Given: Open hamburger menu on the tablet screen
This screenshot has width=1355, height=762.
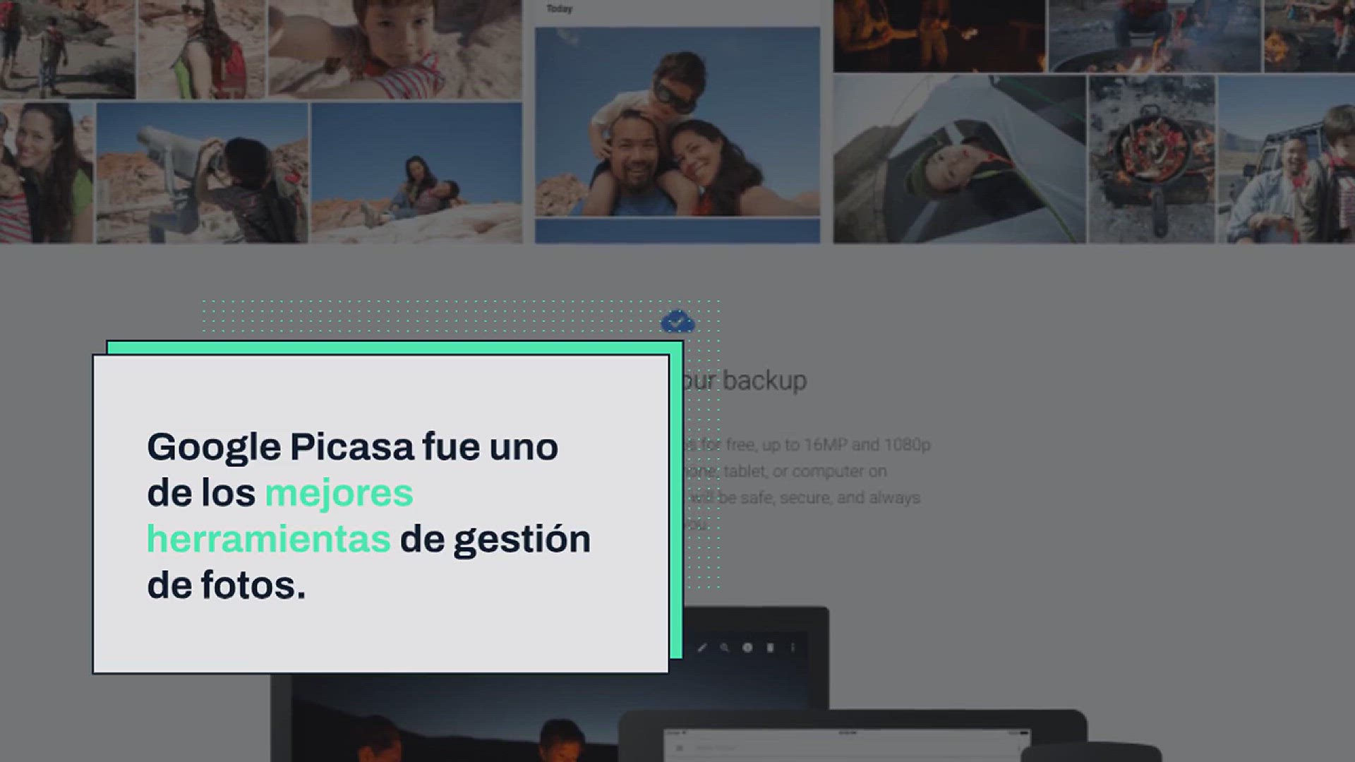Looking at the screenshot, I should (x=680, y=748).
